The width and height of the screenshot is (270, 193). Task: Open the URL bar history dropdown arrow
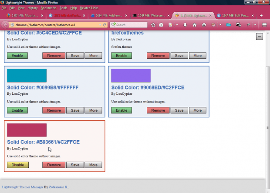point(100,25)
